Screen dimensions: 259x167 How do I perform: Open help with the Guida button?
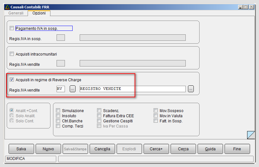210,149
